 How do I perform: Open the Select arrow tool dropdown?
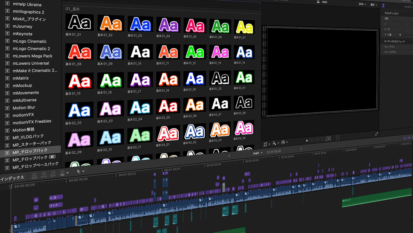coord(80,172)
